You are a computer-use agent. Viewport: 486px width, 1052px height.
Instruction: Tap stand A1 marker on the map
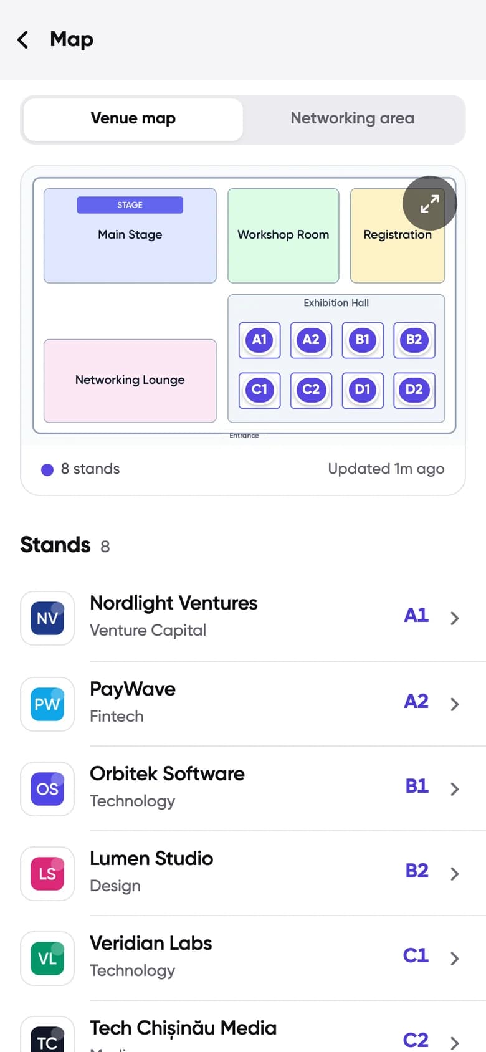[259, 340]
